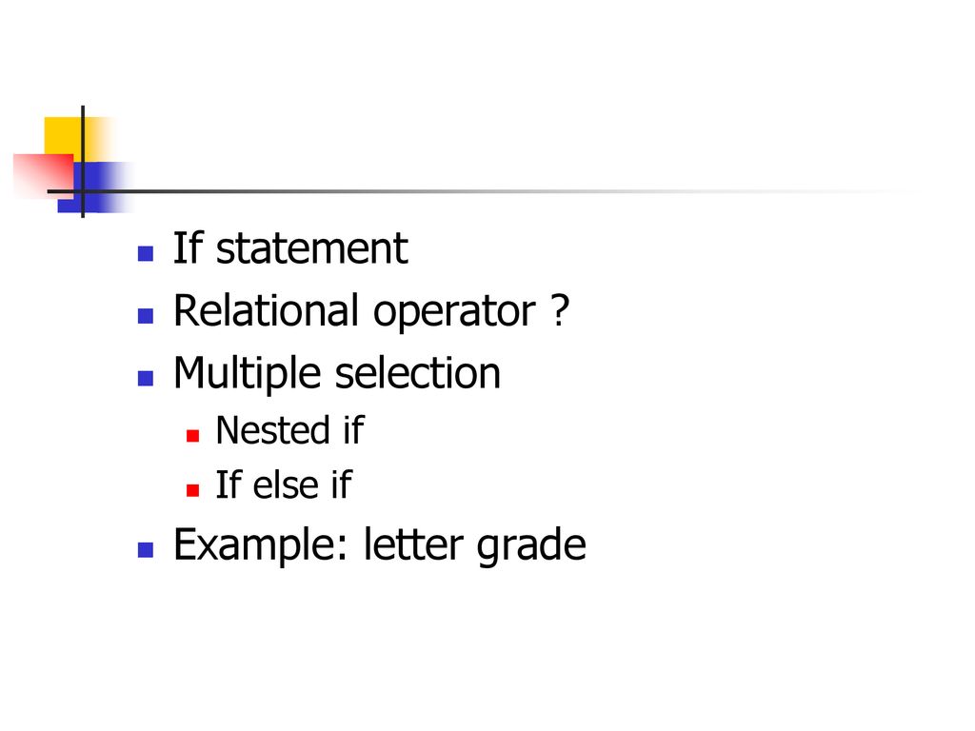The width and height of the screenshot is (975, 731).
Task: Click the question mark after "Relational operator"
Action: tap(560, 310)
